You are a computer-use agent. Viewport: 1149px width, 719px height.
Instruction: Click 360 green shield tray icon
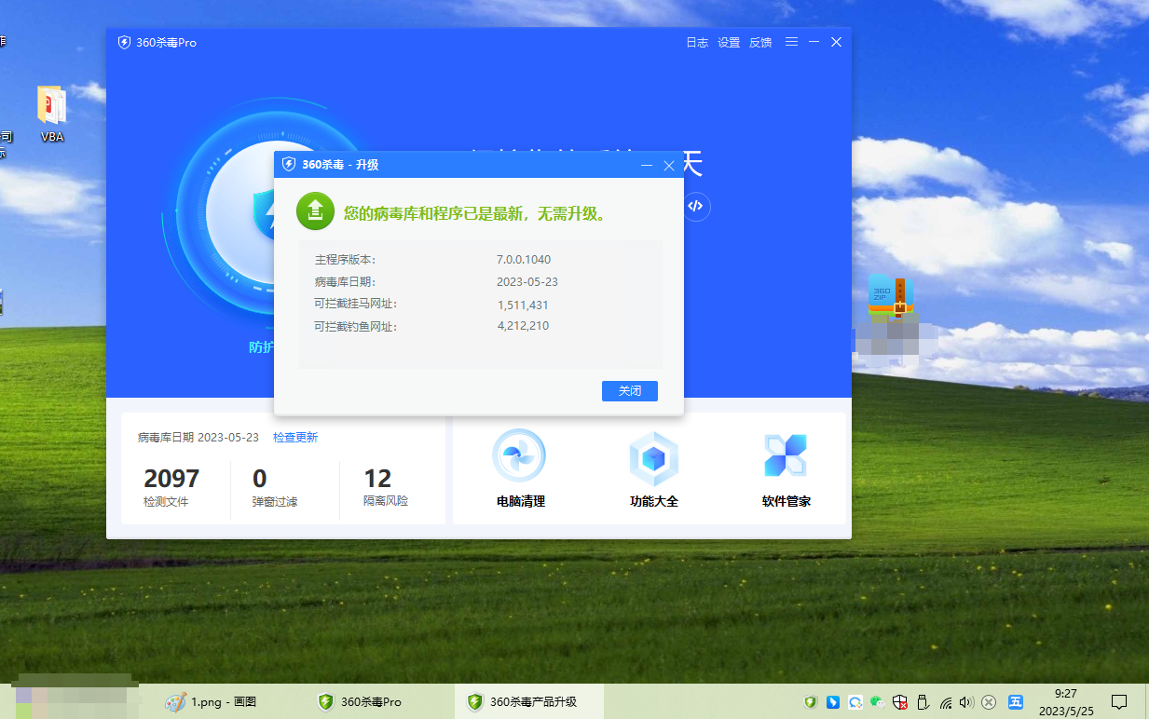(x=811, y=702)
